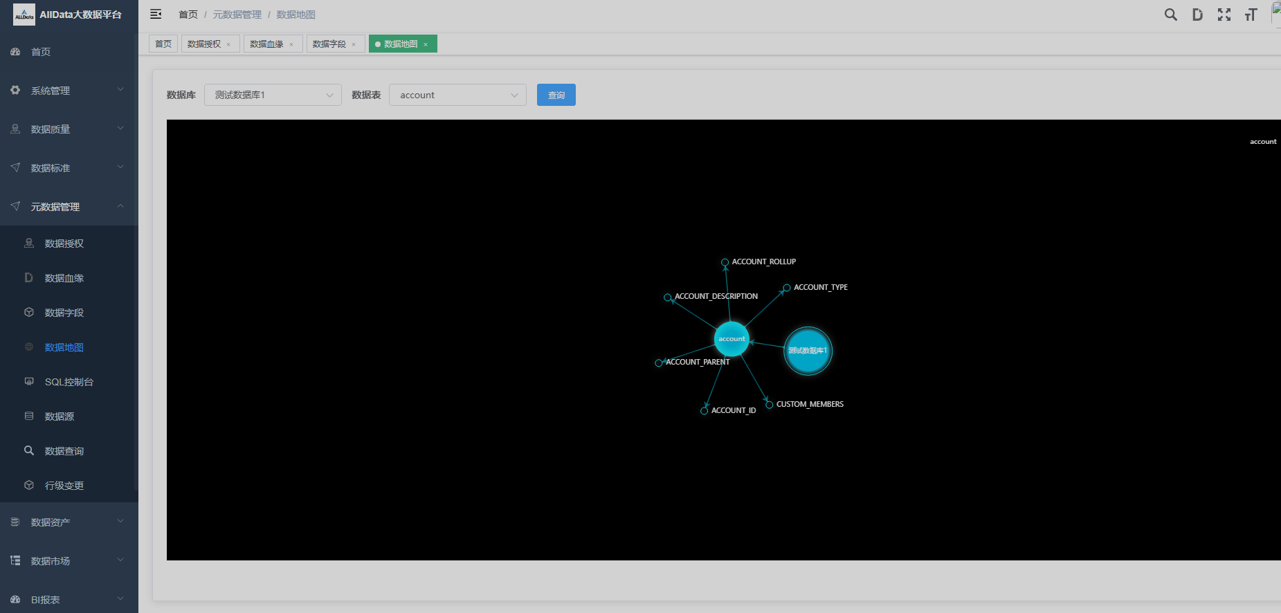1281x613 pixels.
Task: Close the 数据字段 tab
Action: pos(354,44)
